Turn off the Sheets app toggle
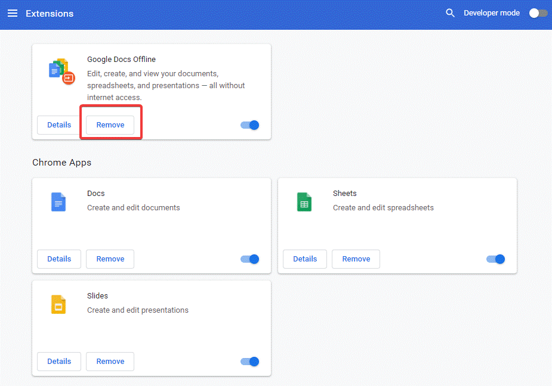 496,259
